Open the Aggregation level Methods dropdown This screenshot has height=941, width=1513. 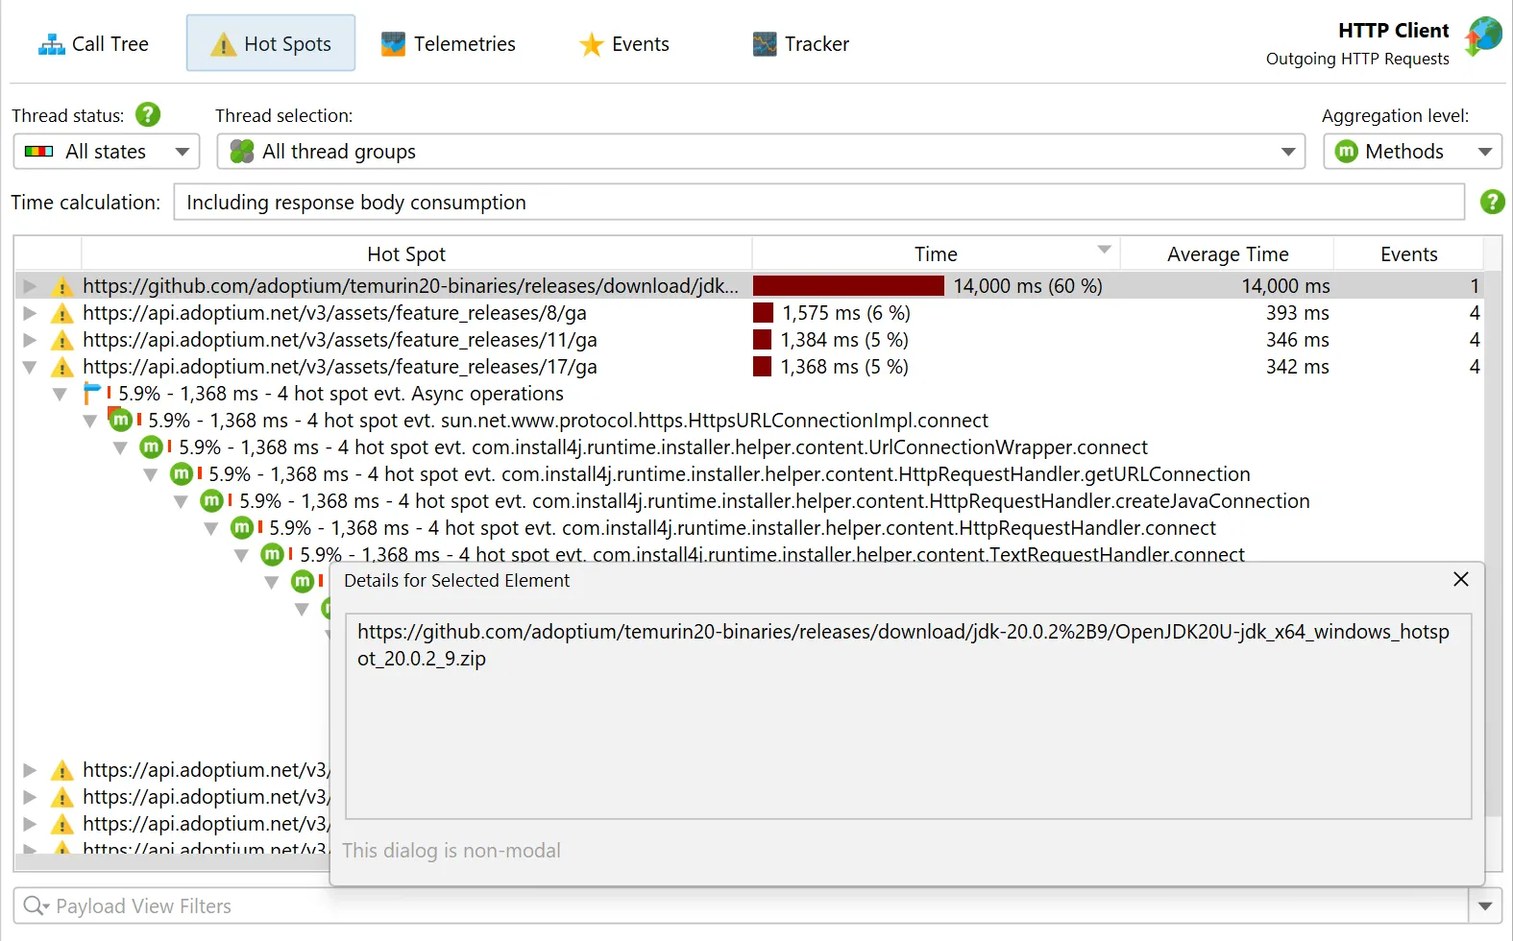coord(1411,152)
